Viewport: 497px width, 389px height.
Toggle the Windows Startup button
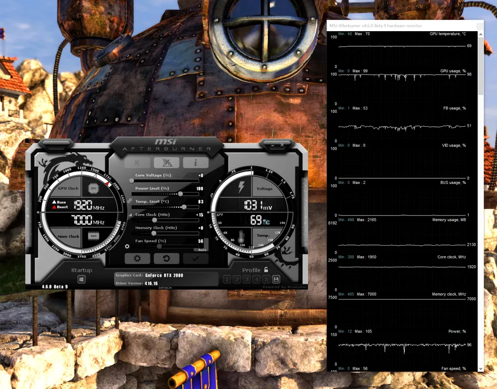[82, 280]
